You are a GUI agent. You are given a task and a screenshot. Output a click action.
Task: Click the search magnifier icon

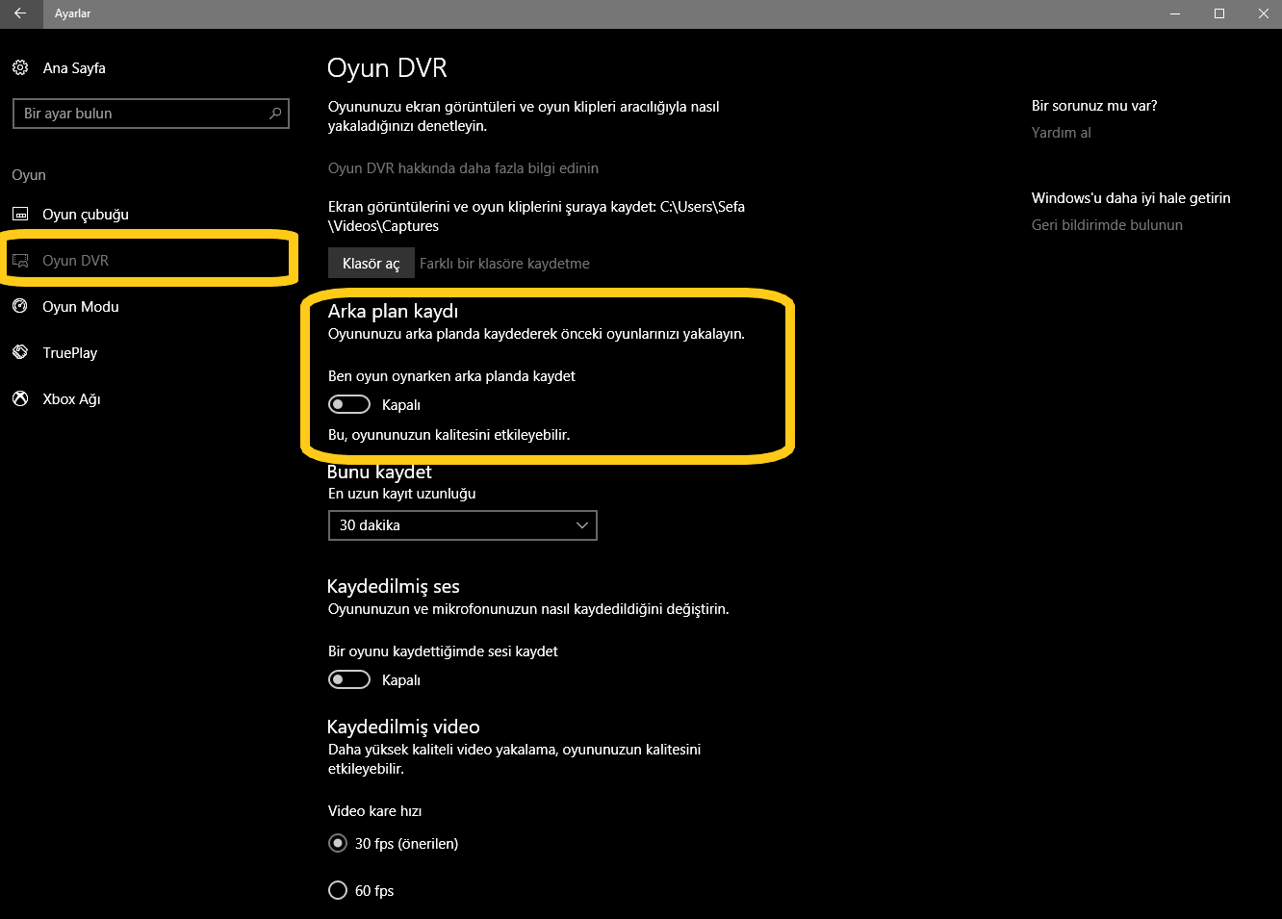(275, 114)
